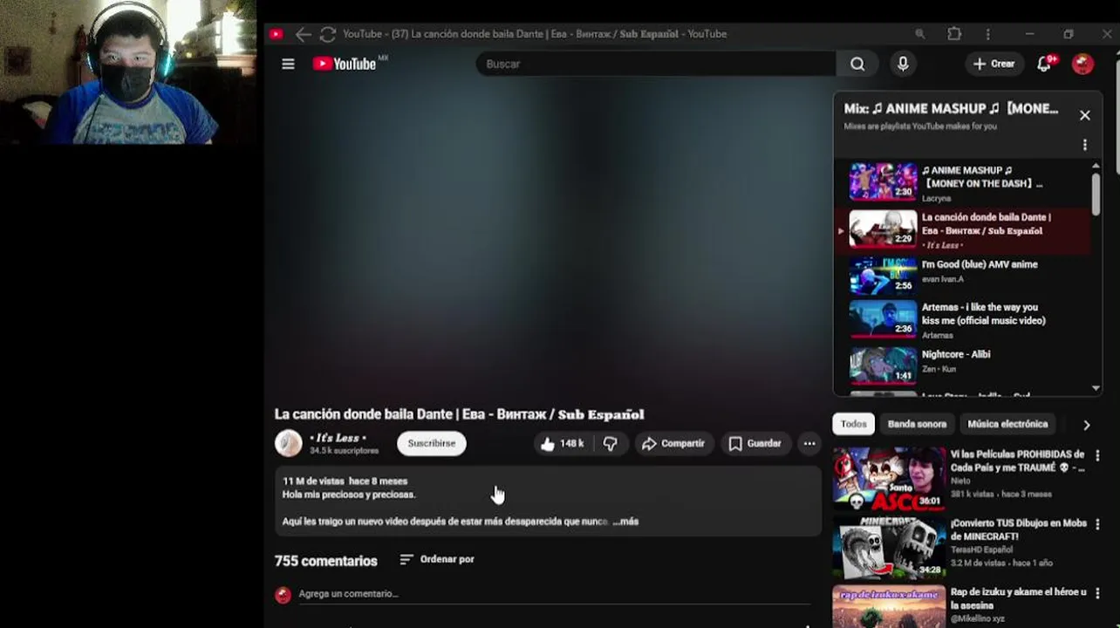Click the 755 comentarios heading
Screen dimensions: 1120x628
[x=326, y=561]
